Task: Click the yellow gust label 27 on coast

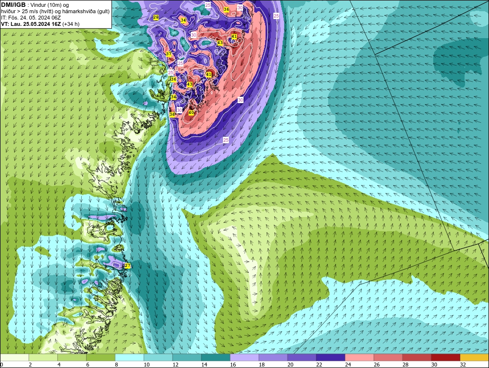Action: tap(127, 265)
